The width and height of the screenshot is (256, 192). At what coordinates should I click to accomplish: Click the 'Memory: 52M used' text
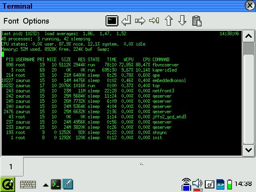click(x=21, y=49)
